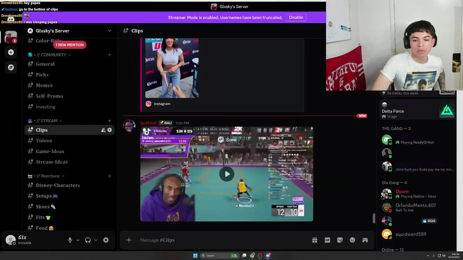This screenshot has height=260, width=463.
Task: Select member Doom
Action: click(417, 194)
